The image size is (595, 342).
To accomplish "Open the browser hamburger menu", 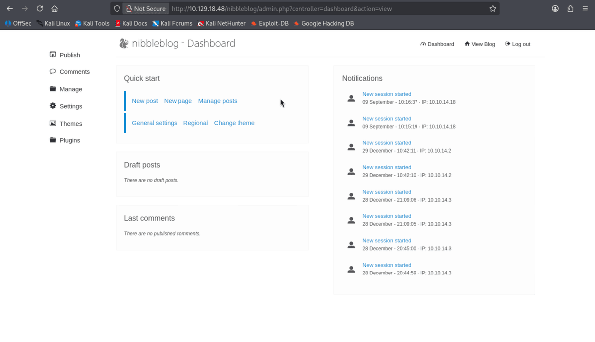I will click(585, 9).
